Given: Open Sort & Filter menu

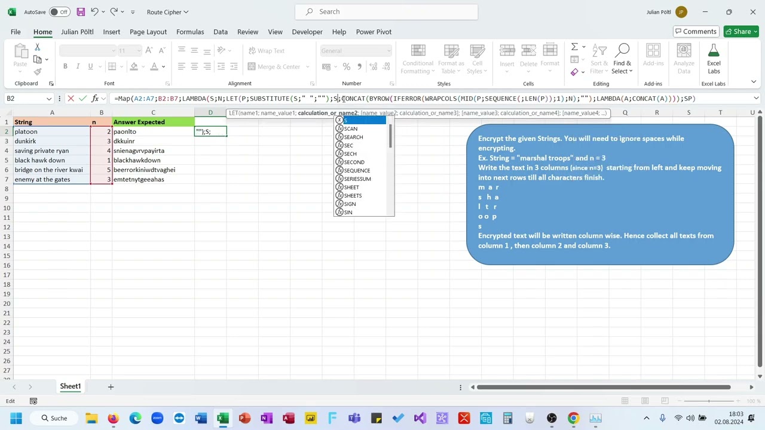Looking at the screenshot, I should pos(599,59).
